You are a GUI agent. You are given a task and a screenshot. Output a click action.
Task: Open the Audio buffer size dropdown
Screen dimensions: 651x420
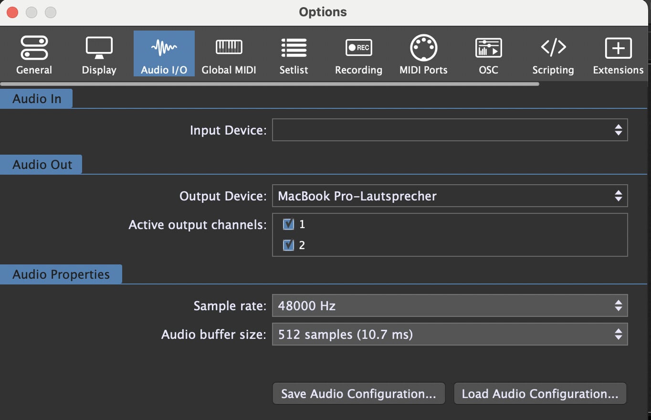point(450,335)
